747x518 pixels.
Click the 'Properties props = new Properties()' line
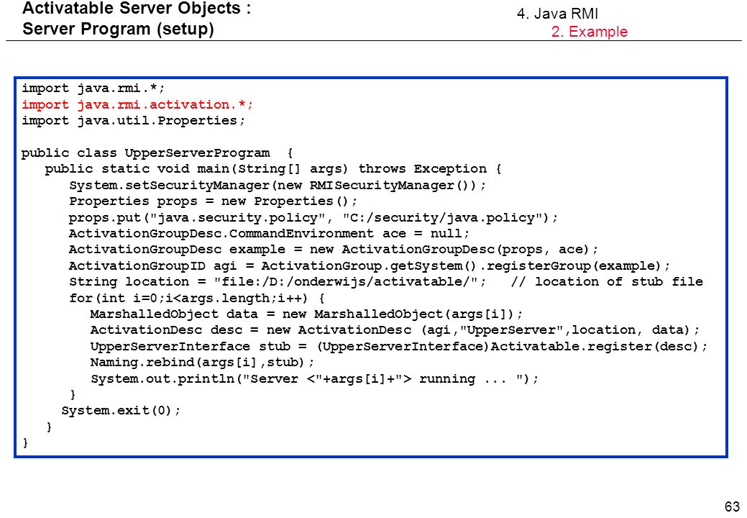coord(213,201)
